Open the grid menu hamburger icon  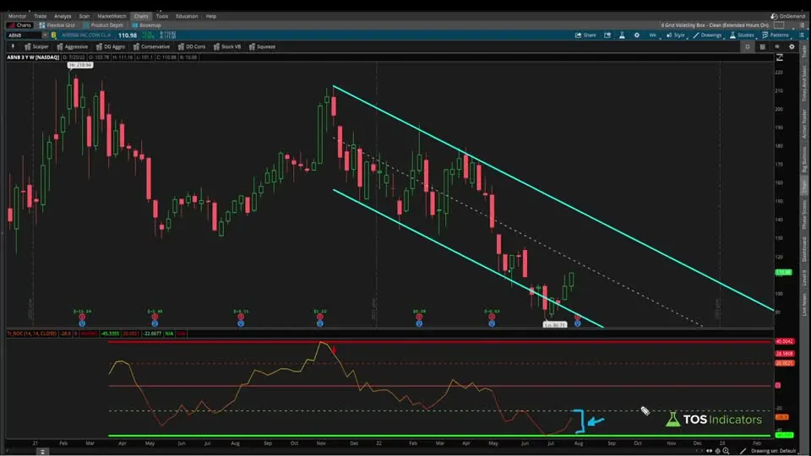coord(802,24)
